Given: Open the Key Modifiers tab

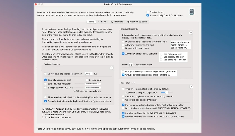Looking at the screenshot, I should [116, 22].
